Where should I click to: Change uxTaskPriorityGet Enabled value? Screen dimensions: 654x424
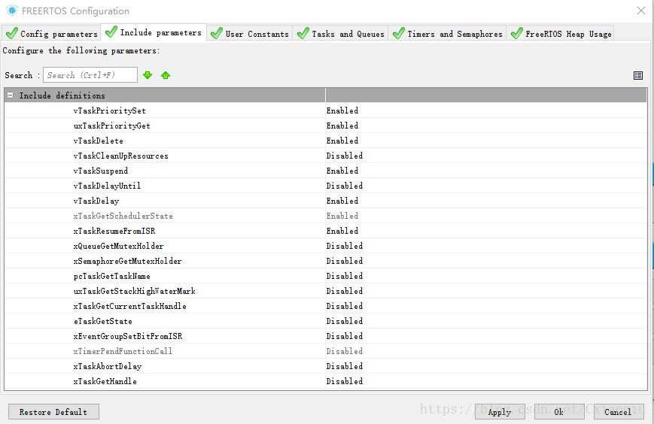click(x=486, y=126)
